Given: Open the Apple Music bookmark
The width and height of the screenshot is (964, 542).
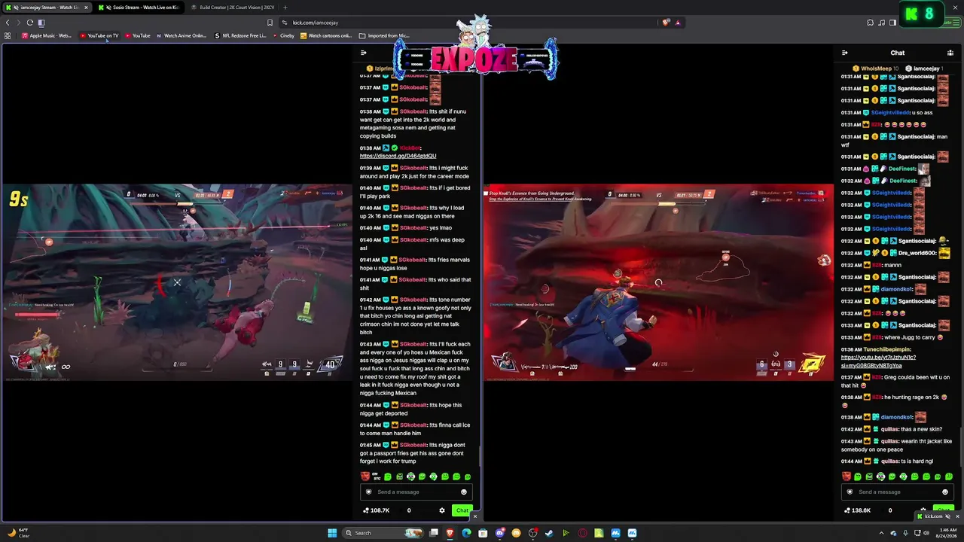Looking at the screenshot, I should (x=47, y=35).
